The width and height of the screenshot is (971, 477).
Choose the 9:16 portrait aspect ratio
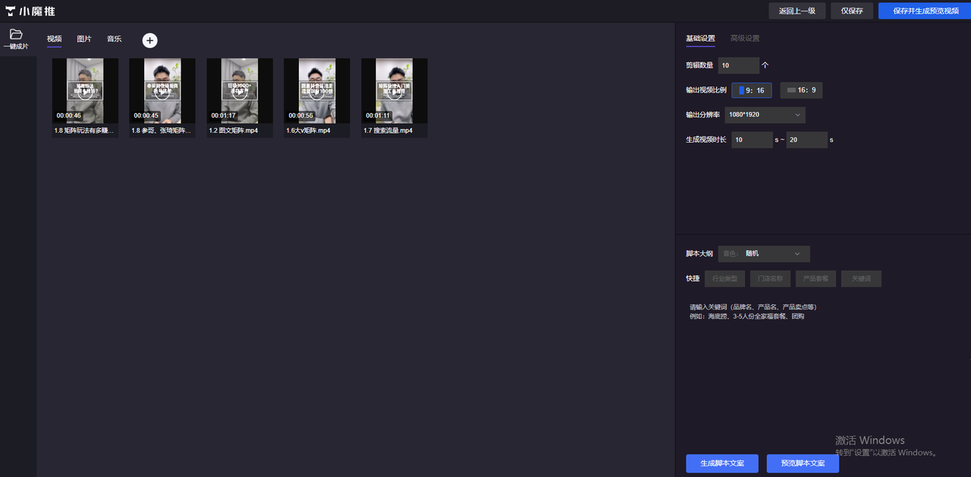tap(751, 90)
